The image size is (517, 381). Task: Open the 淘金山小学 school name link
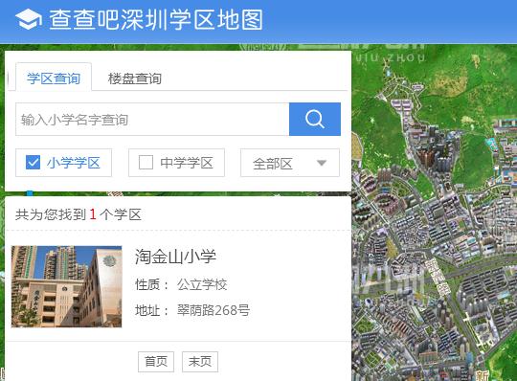coord(176,257)
